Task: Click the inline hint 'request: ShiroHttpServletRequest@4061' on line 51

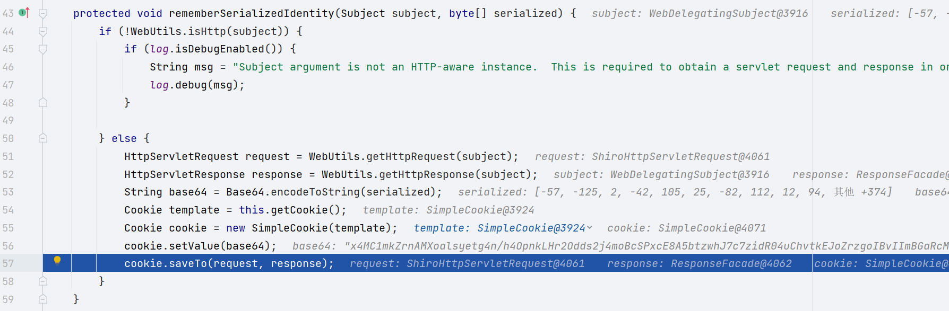Action: (652, 157)
